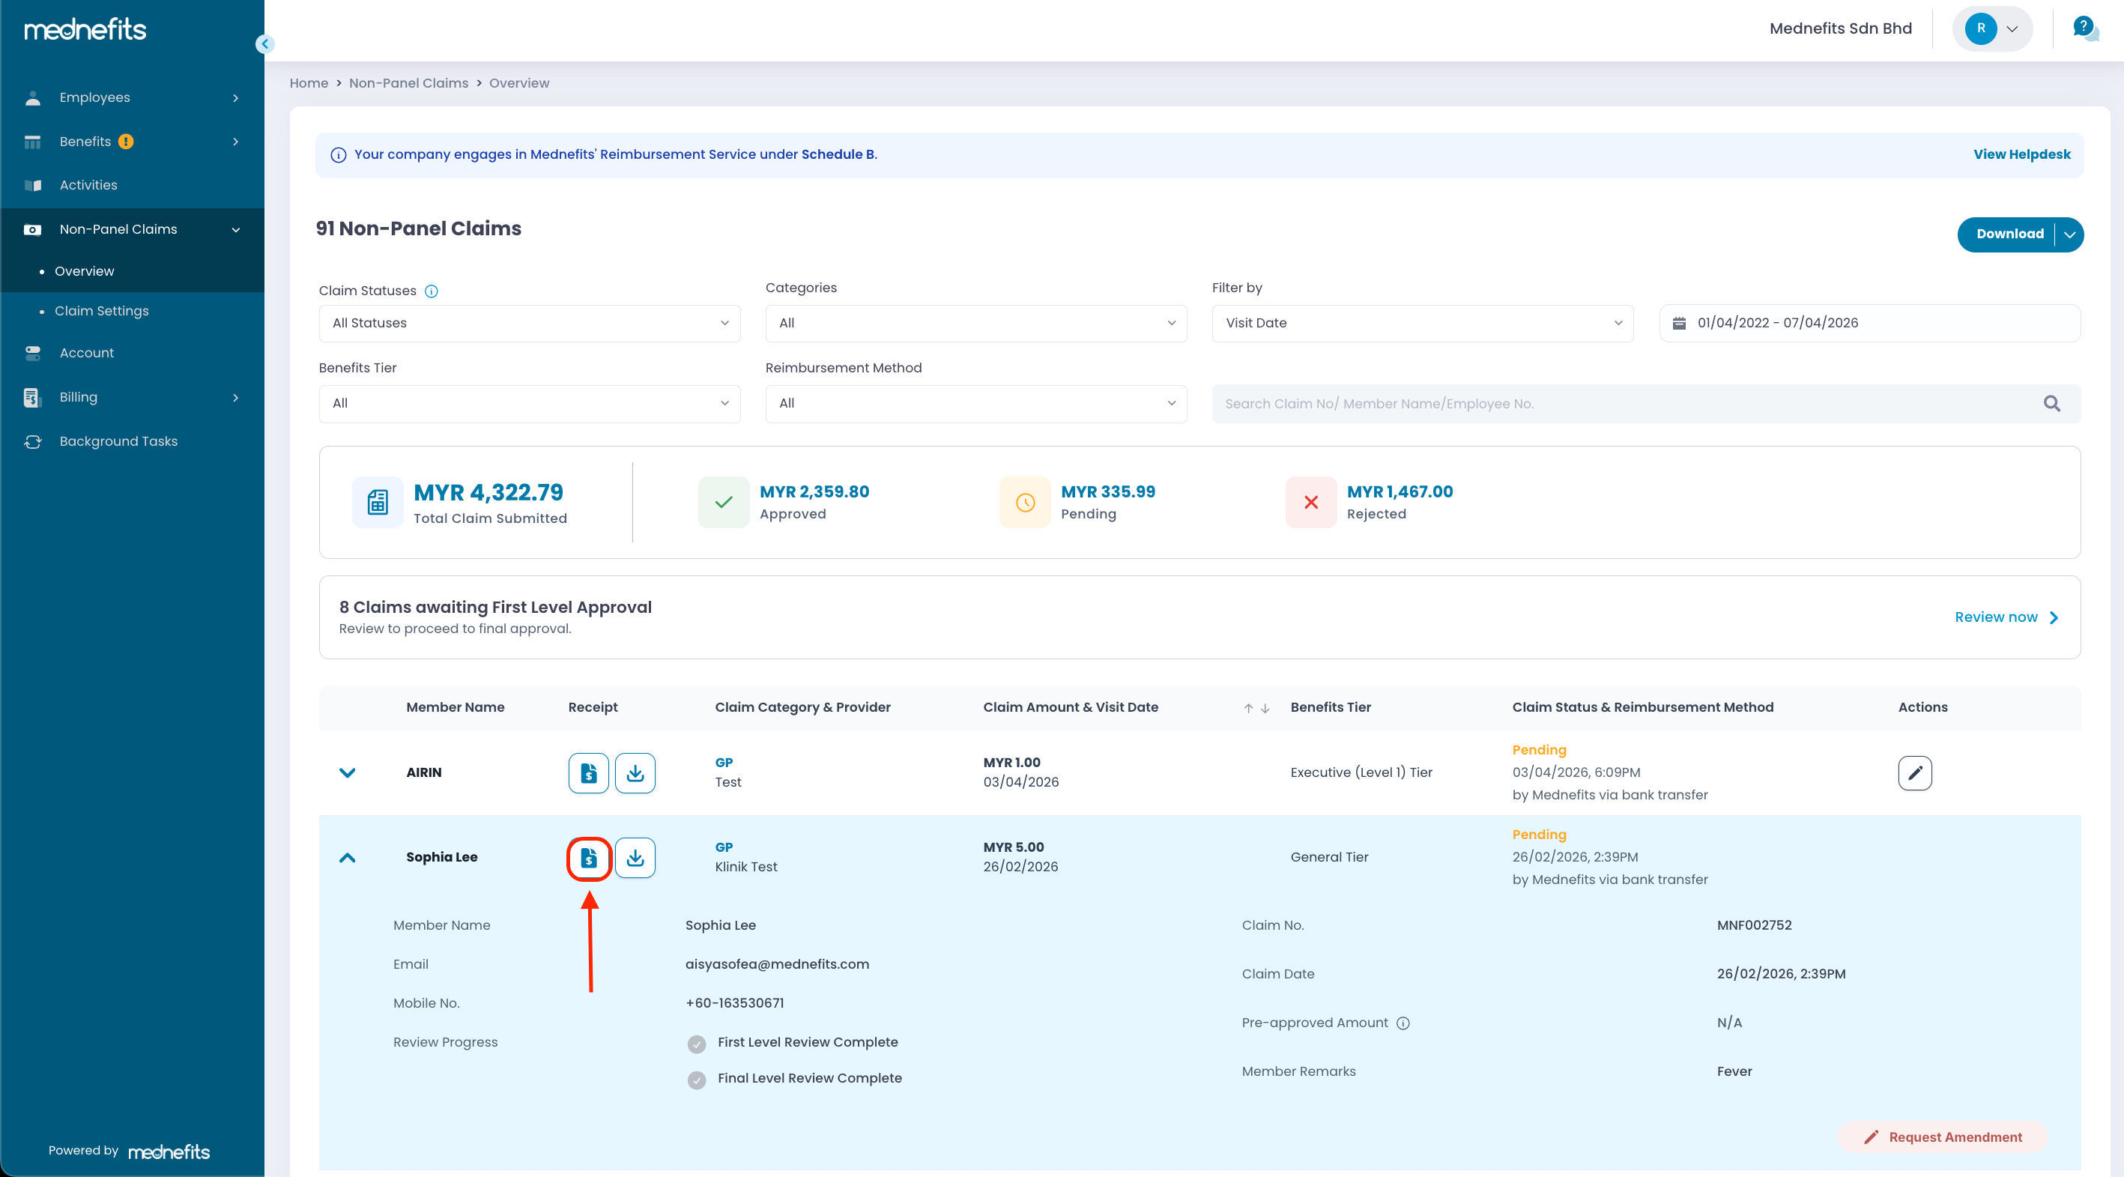
Task: Click the search magnifier icon
Action: 2051,404
